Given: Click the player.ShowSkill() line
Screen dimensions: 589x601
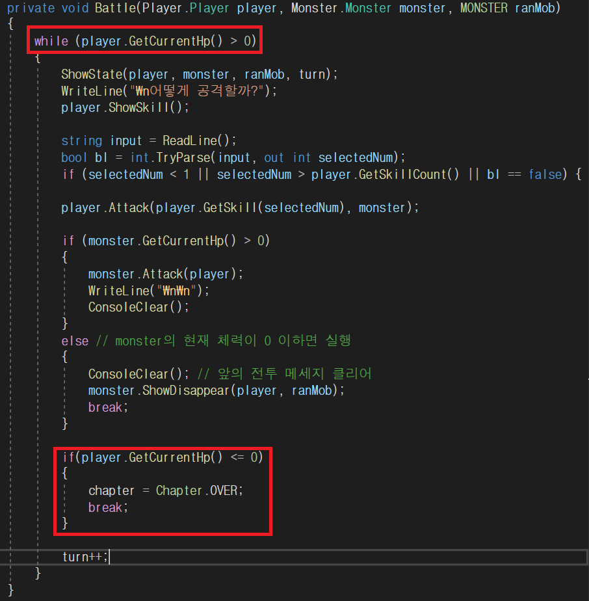Looking at the screenshot, I should tap(125, 108).
